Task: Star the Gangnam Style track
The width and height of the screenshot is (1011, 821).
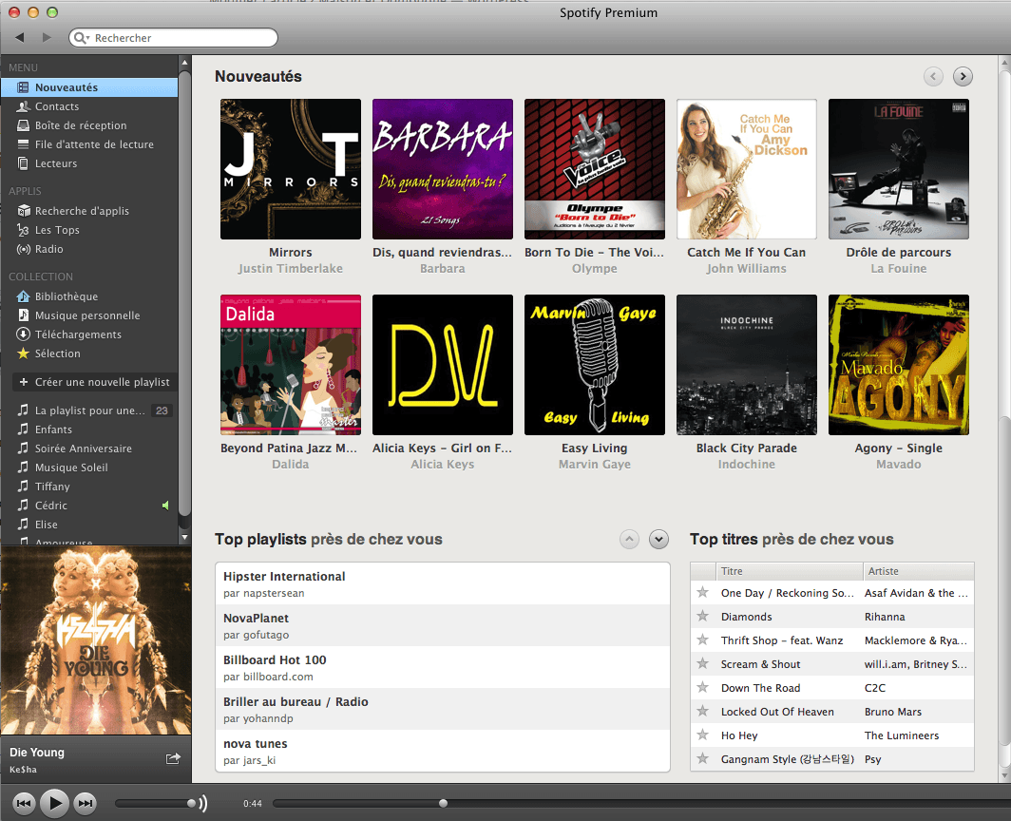Action: click(x=703, y=758)
